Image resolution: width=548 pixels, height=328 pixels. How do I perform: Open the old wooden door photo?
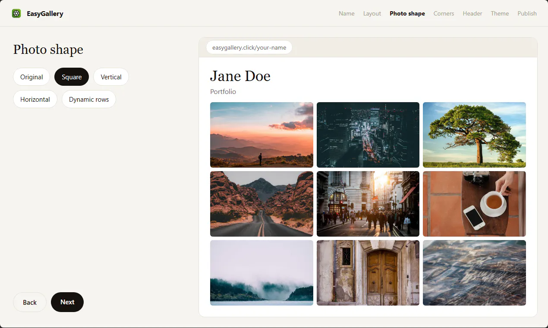tap(368, 273)
